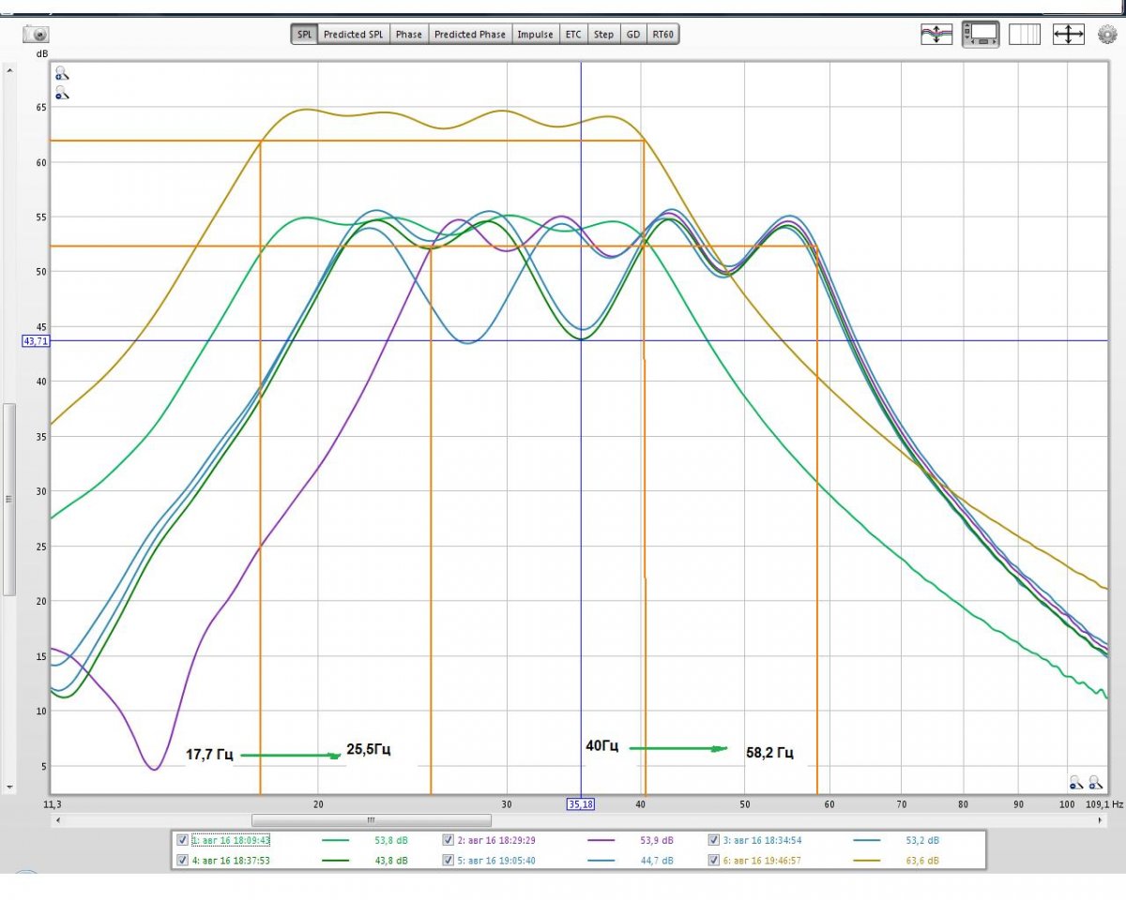Zoom out horizontal axis at bottom right
1126x900 pixels.
[1077, 781]
